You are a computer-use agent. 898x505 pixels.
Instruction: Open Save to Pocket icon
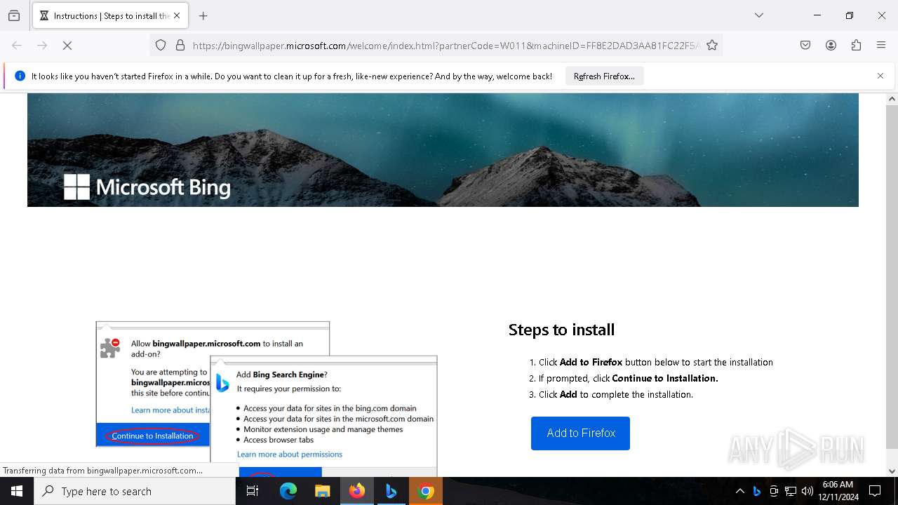click(x=805, y=45)
